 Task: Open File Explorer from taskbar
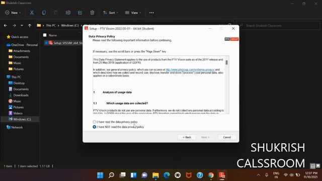click(x=155, y=175)
